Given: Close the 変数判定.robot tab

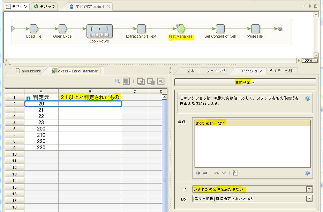Looking at the screenshot, I should 108,7.
